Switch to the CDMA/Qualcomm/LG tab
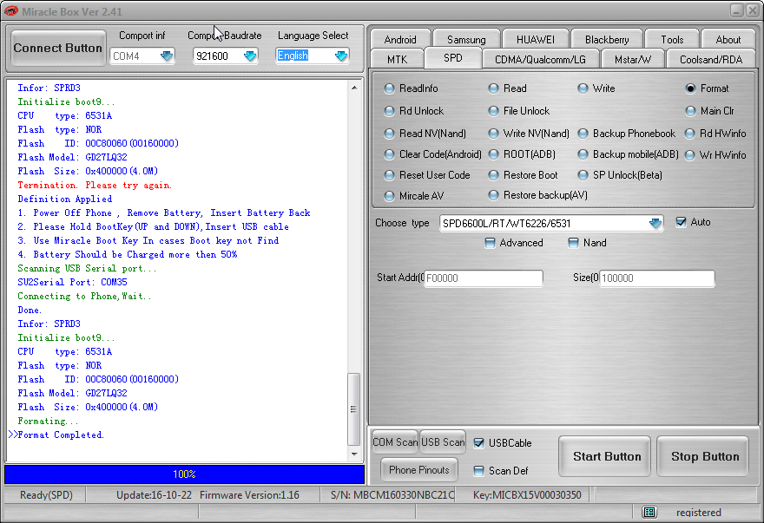Viewport: 764px width, 523px height. 540,59
